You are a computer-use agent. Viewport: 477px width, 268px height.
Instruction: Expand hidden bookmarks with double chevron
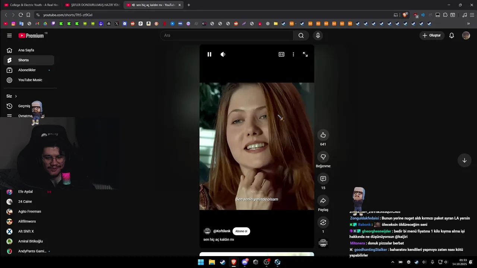click(468, 23)
